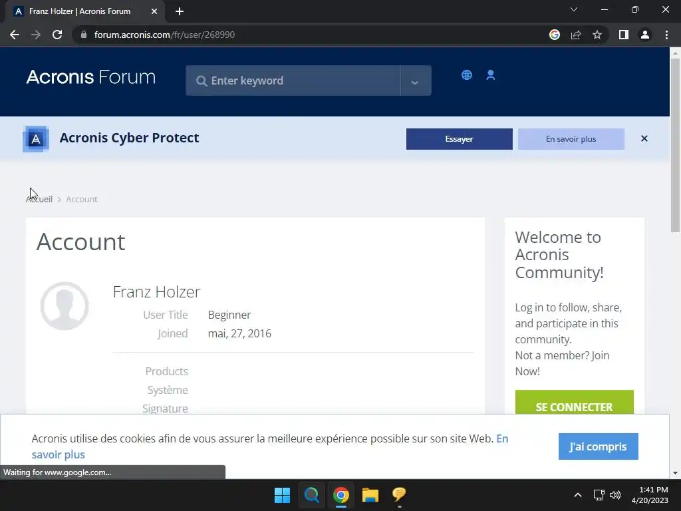Open the Chrome profile menu
This screenshot has height=511, width=681.
[x=645, y=35]
